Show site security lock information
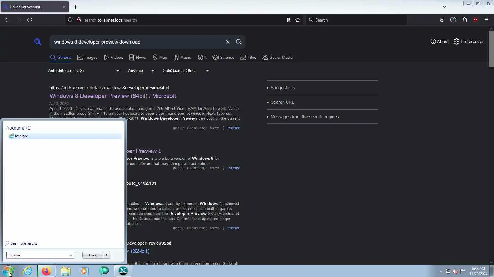The width and height of the screenshot is (494, 277). point(79,20)
